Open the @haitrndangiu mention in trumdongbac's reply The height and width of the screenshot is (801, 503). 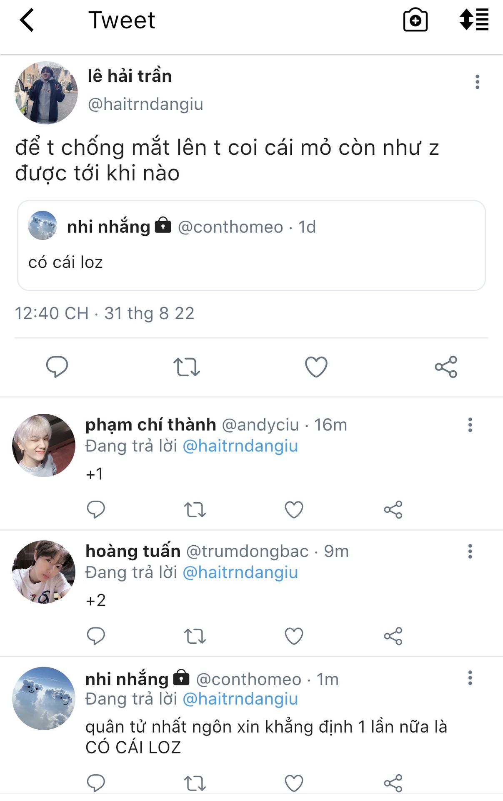click(x=240, y=572)
